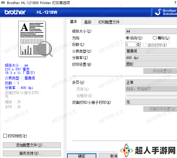The image size is (177, 158).
Task: Click the 双面打印设置 button
Action: [160, 109]
